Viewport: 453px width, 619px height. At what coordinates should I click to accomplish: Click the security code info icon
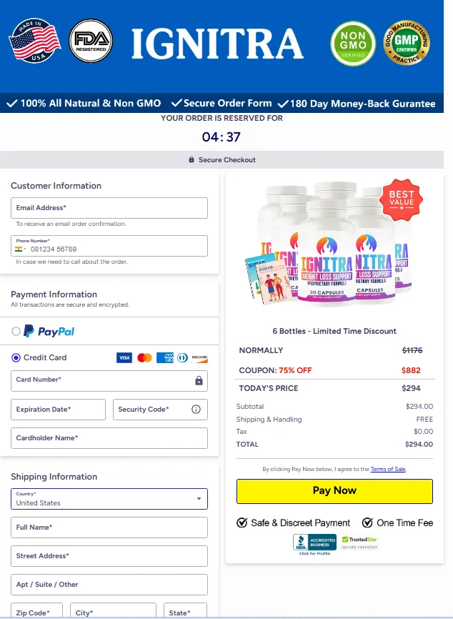click(196, 410)
